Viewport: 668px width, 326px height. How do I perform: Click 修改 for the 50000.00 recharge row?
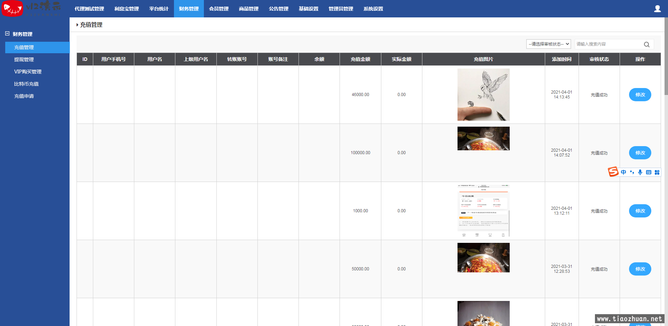tap(640, 269)
